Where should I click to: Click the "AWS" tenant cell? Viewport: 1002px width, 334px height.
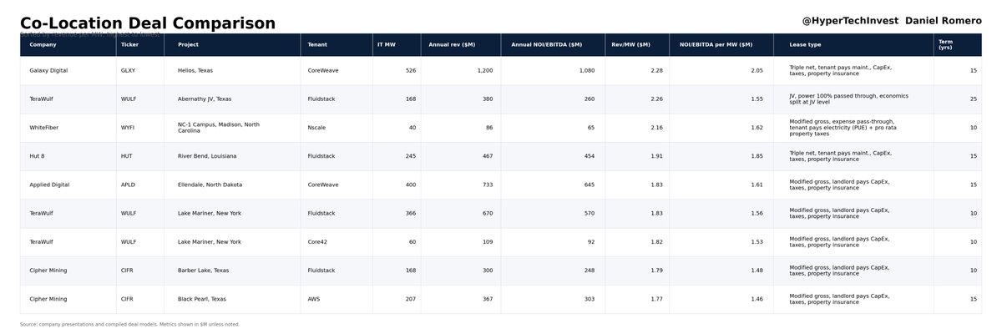click(x=314, y=299)
